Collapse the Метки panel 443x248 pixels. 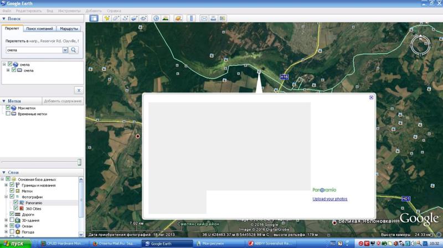click(4, 101)
